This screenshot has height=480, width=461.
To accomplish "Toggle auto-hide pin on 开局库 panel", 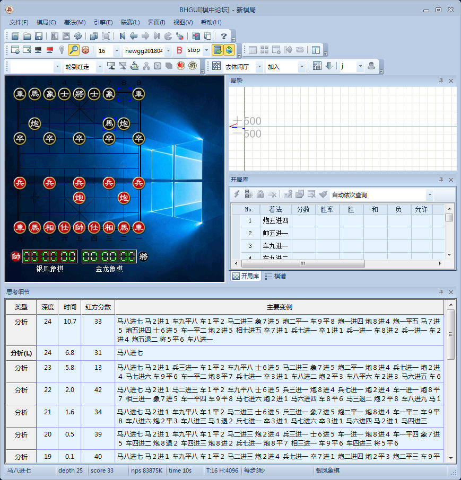I will point(441,180).
